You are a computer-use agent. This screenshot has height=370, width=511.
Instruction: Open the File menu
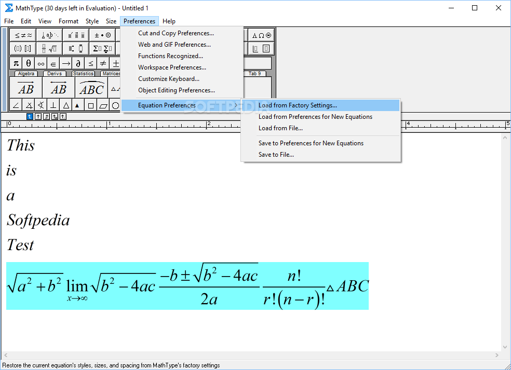[9, 21]
